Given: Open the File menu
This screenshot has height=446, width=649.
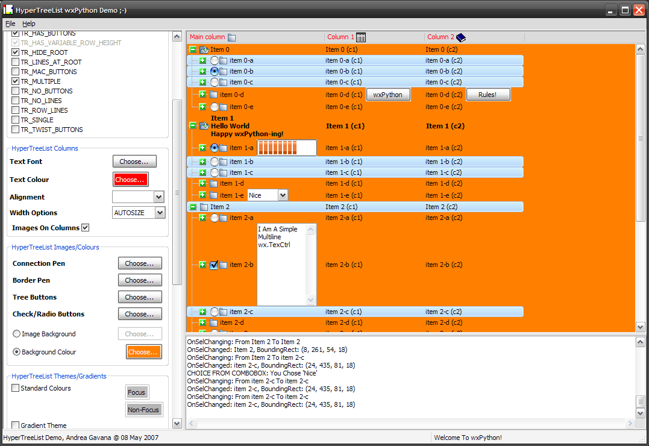Looking at the screenshot, I should [10, 24].
